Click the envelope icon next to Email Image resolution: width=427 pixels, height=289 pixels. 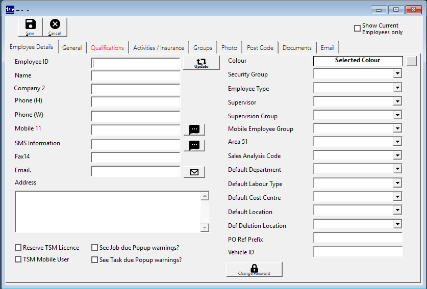tap(194, 172)
